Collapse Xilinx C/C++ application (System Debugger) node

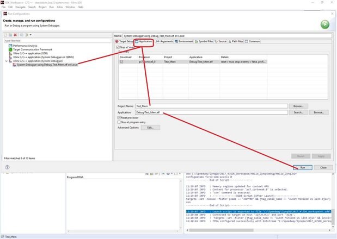coord(6,61)
